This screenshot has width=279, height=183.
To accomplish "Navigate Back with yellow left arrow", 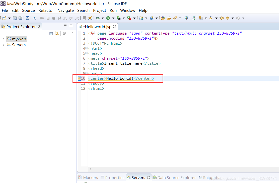I will 227,18.
